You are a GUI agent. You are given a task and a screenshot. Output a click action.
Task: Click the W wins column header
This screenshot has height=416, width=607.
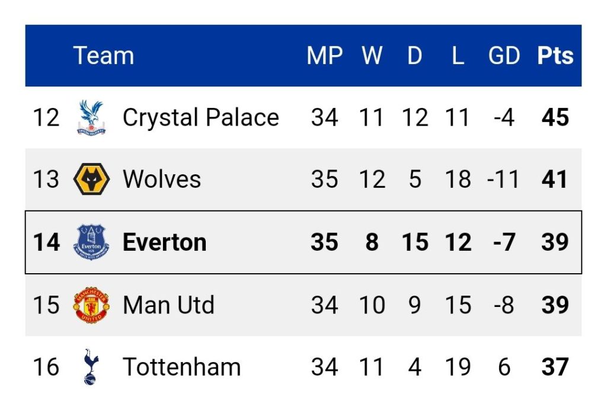point(372,55)
